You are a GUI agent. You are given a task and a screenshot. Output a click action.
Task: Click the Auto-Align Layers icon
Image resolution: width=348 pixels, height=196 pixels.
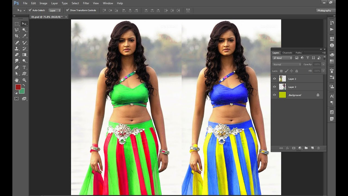click(188, 10)
